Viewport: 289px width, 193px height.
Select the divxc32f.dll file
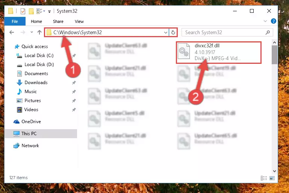219,53
